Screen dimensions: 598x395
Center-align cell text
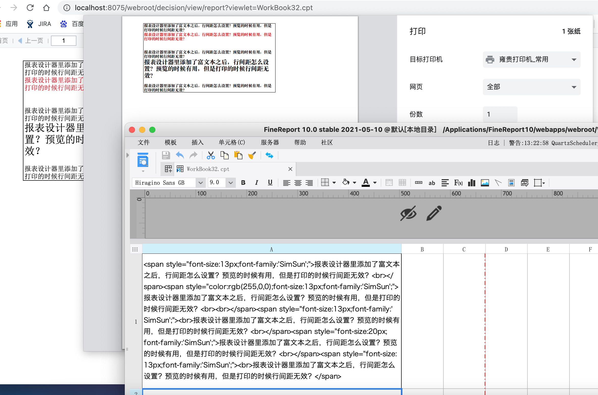[x=298, y=183]
